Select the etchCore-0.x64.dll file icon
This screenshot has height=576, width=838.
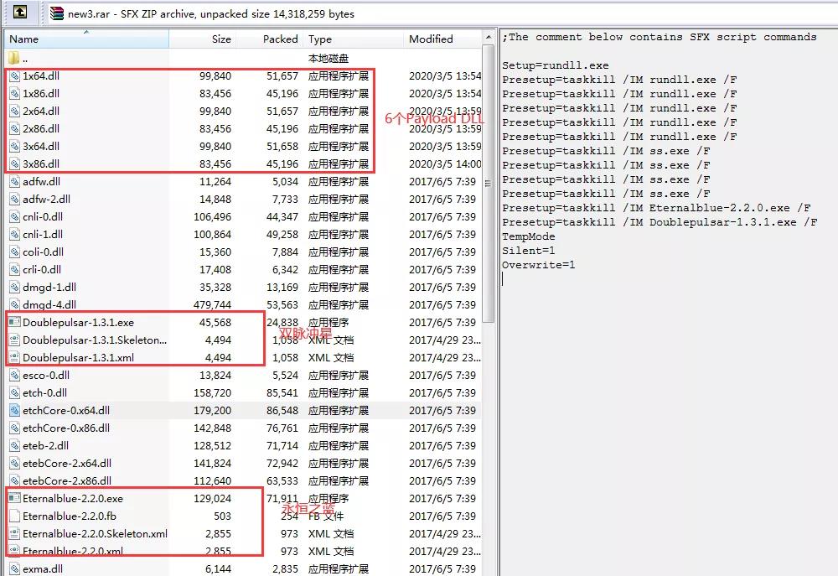14,411
